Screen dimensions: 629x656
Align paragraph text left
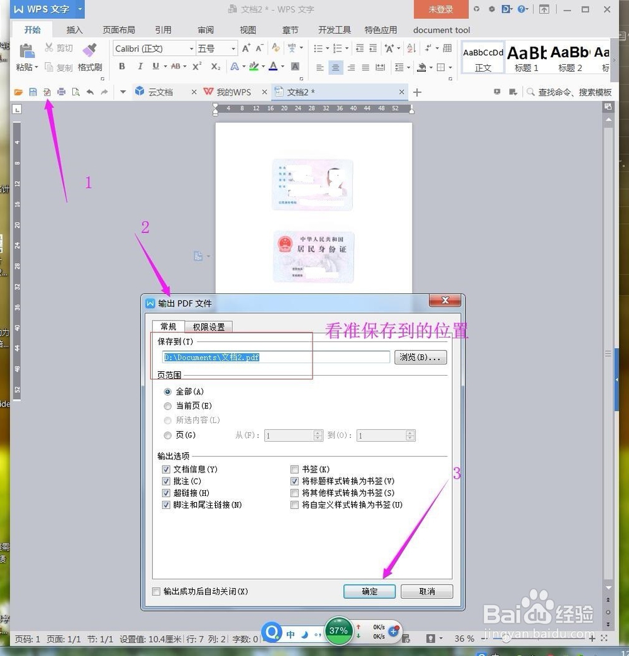[320, 67]
